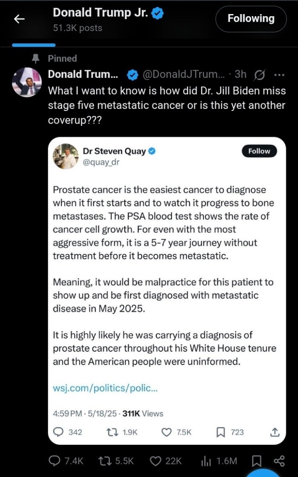The image size is (298, 477).
Task: Open the three-dot post options menu
Action: pyautogui.click(x=279, y=74)
